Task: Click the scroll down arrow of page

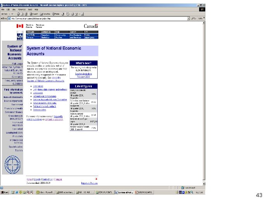Action: [x=204, y=184]
